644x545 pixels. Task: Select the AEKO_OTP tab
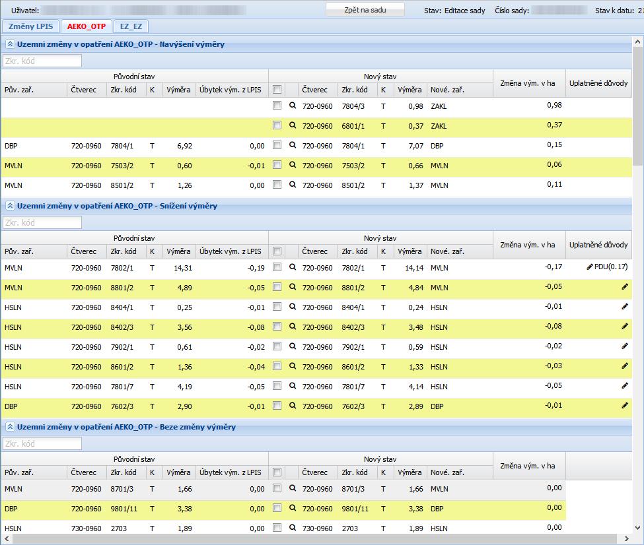point(87,26)
